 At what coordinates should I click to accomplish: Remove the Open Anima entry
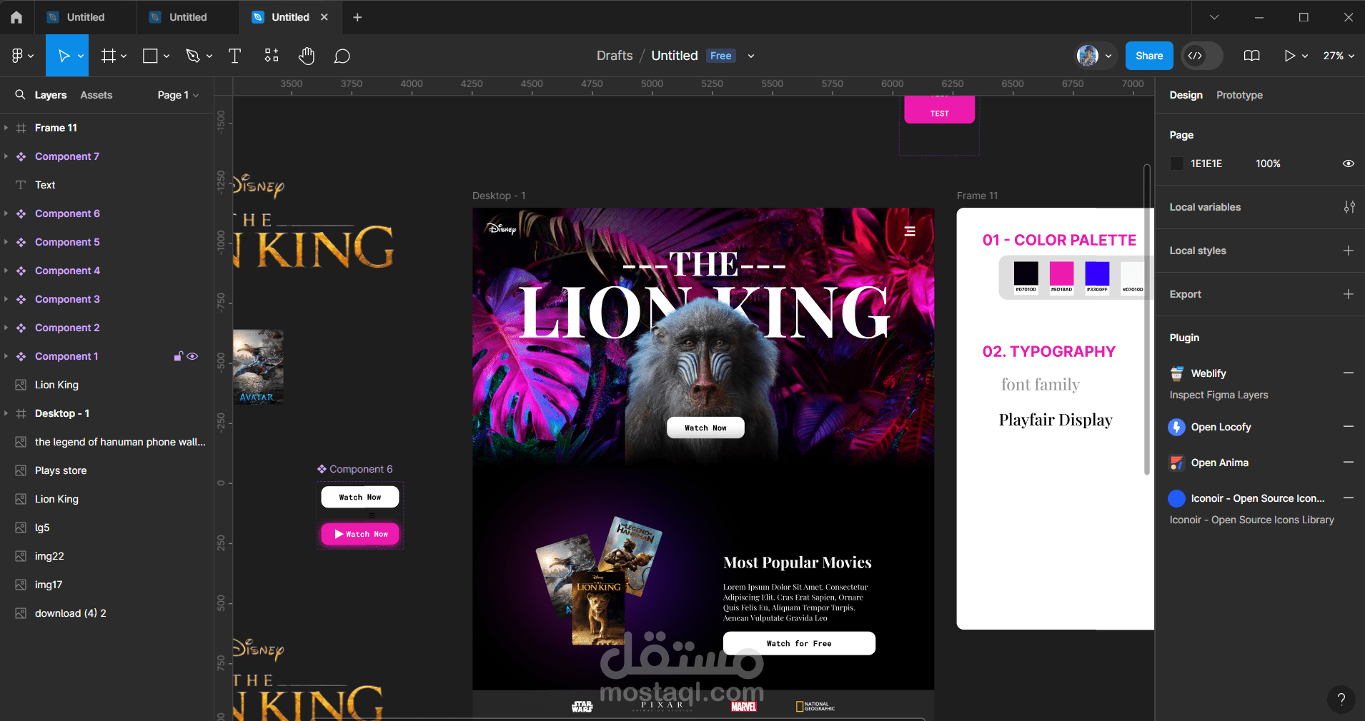point(1348,462)
